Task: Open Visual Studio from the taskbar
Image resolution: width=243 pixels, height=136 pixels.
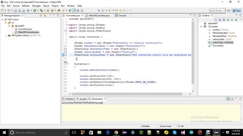Action: [x=183, y=133]
